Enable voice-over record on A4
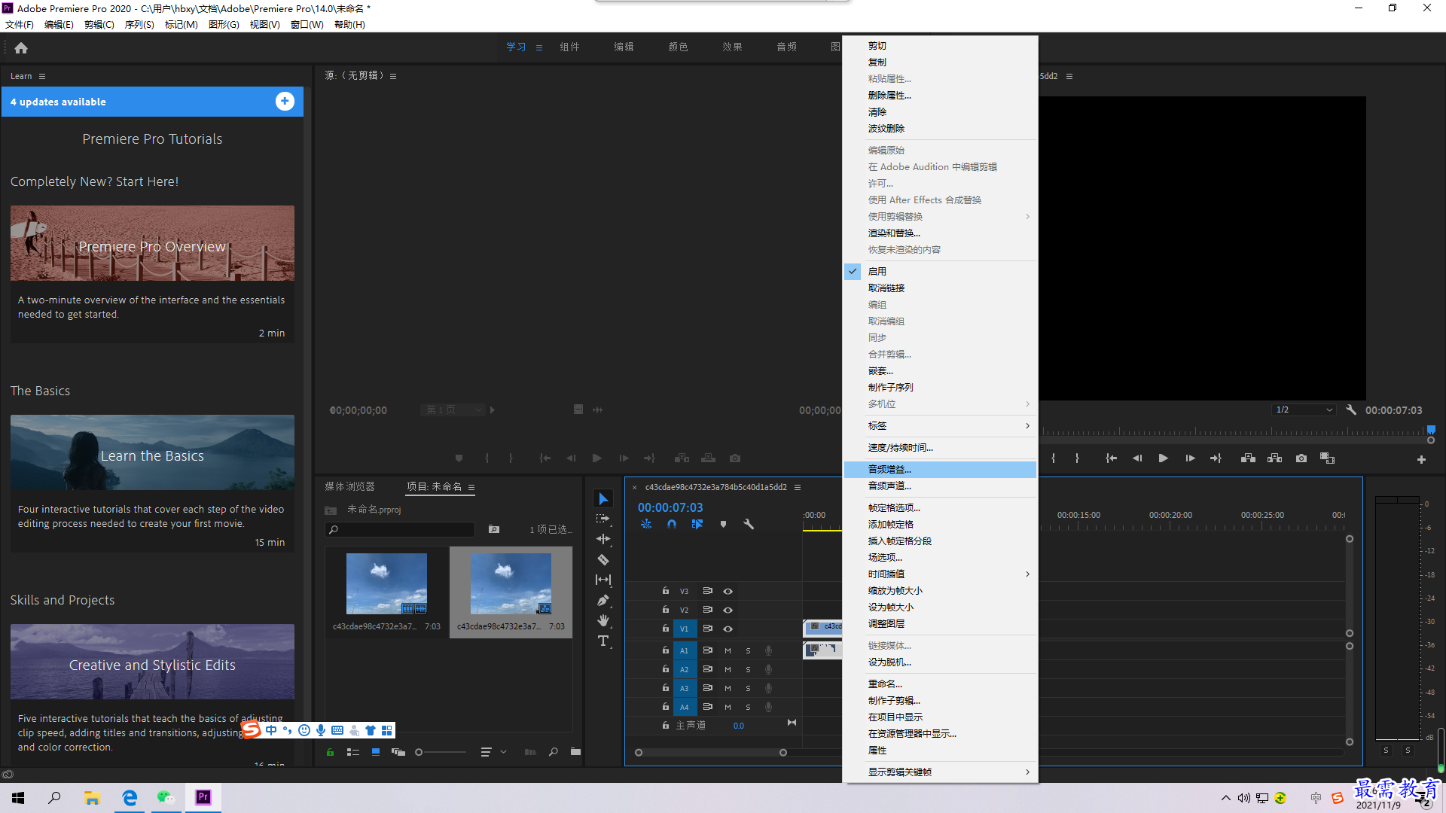 coord(768,707)
